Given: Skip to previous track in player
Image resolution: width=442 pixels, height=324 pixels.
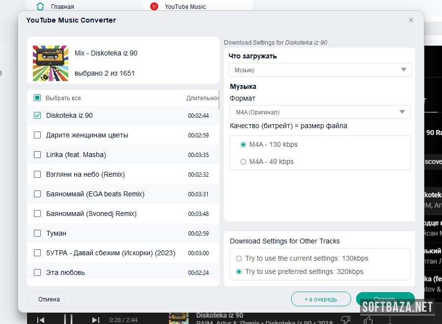Looking at the screenshot, I should click(x=41, y=320).
